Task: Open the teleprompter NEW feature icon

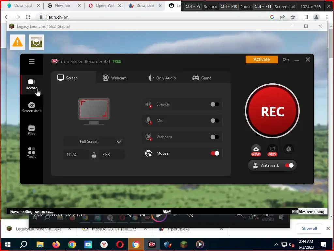Action: [x=272, y=150]
